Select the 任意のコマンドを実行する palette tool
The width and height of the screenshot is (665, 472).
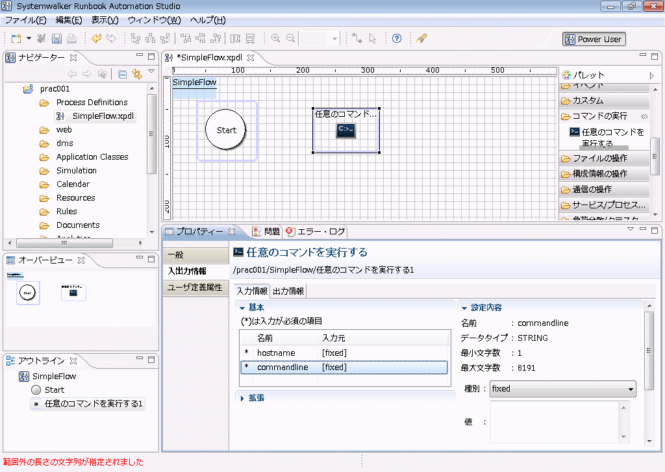tap(607, 138)
